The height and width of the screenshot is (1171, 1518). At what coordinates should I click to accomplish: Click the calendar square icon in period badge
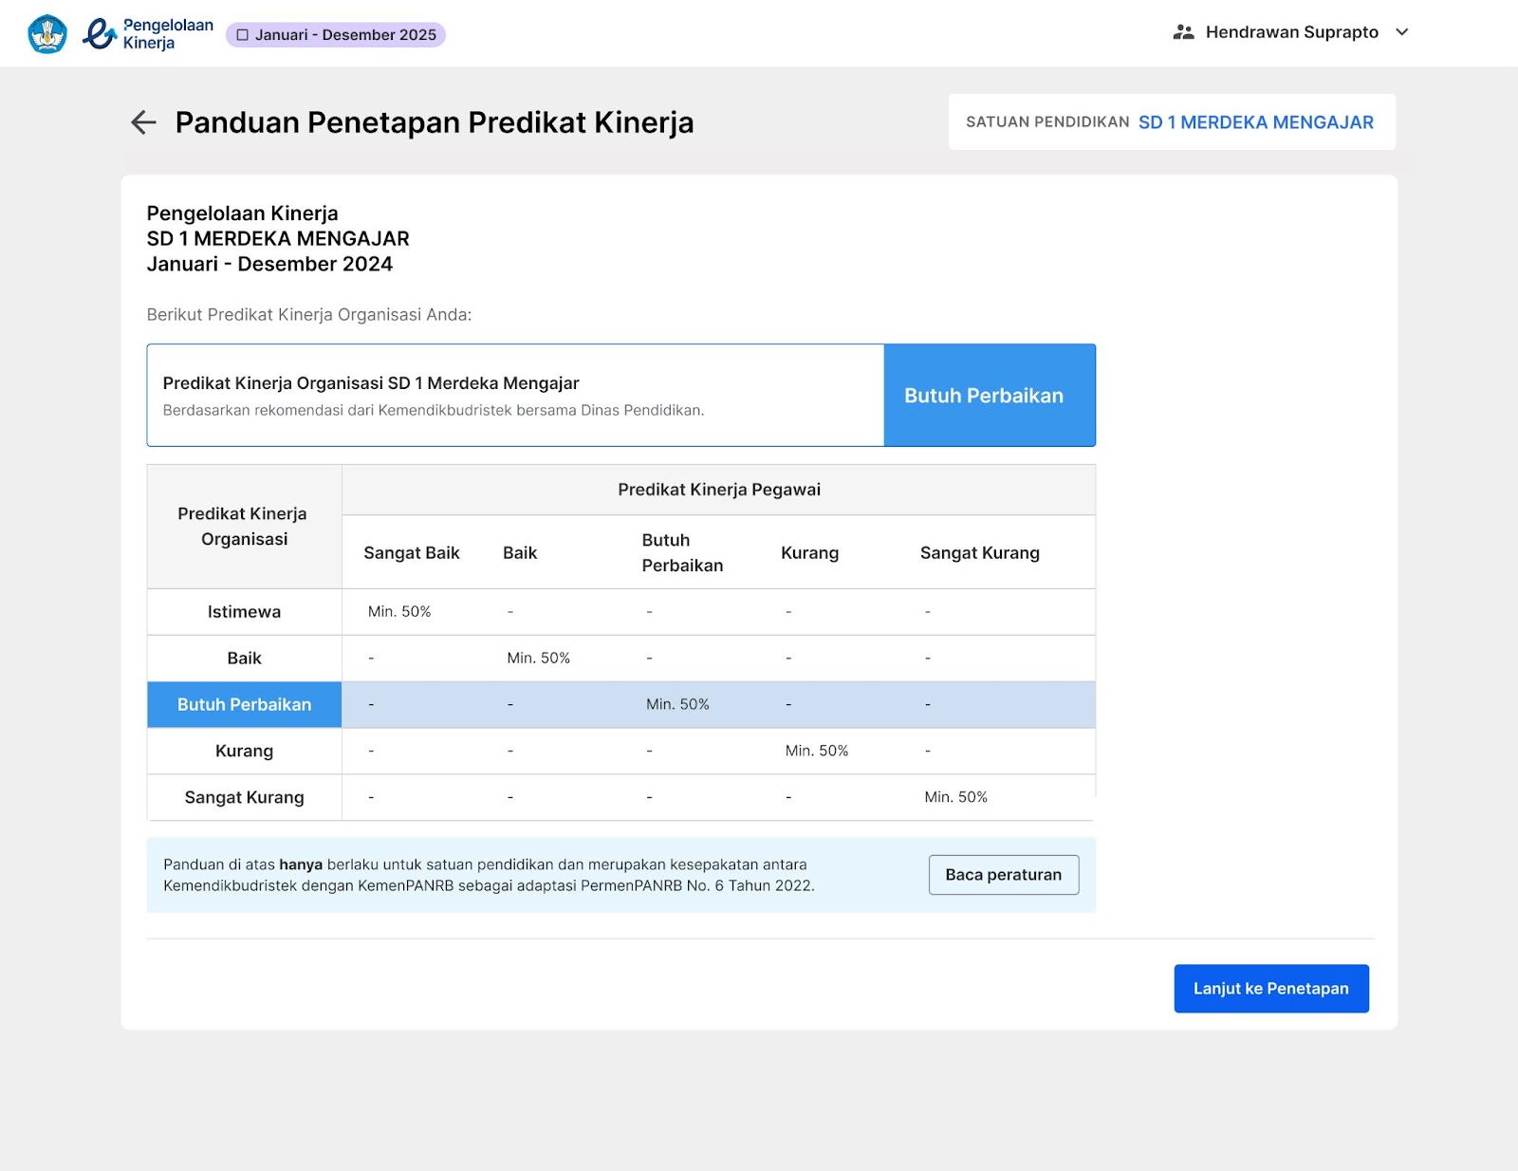pyautogui.click(x=243, y=35)
